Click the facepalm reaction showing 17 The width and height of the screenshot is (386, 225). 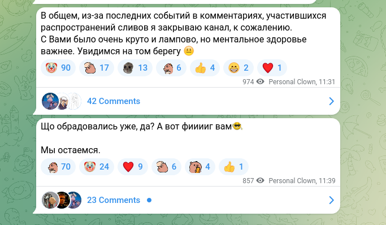tap(97, 68)
